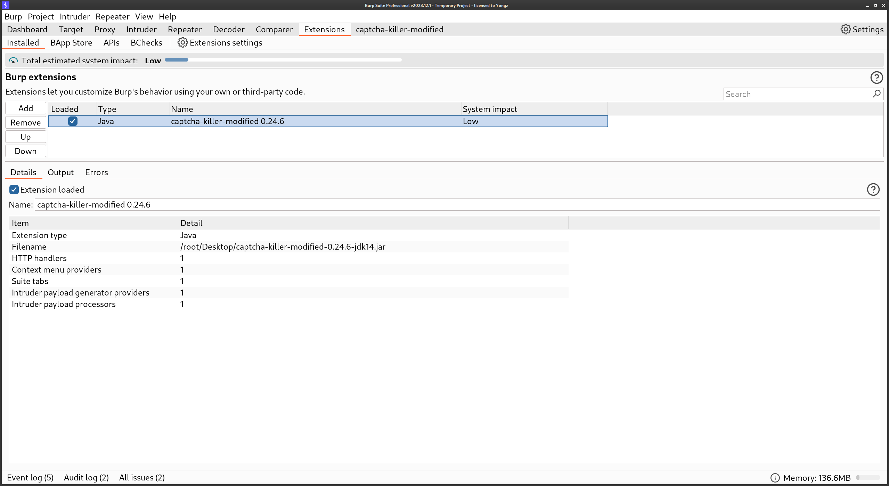Click the Settings button label

click(x=868, y=30)
